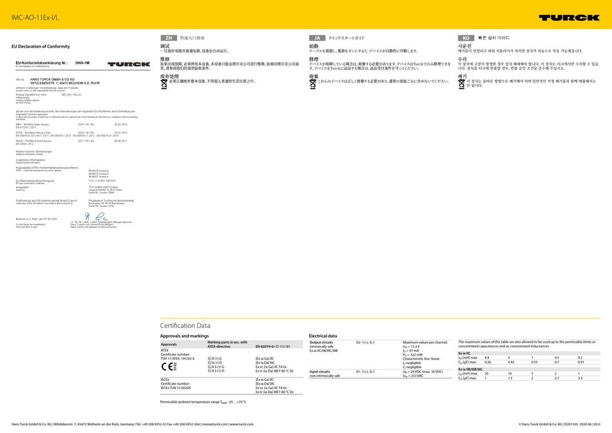Click the 'Characteristic line: linear' value

421,359
